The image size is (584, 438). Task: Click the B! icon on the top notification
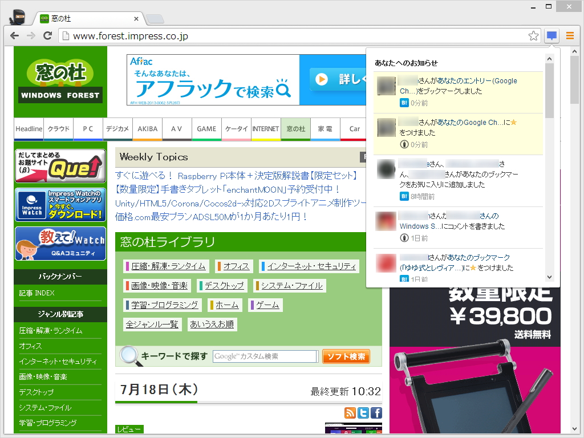(x=404, y=103)
